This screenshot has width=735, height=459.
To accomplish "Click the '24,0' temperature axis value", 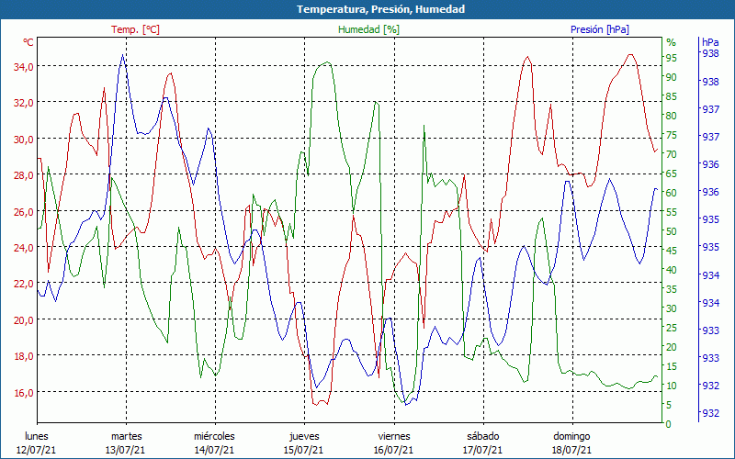I will click(24, 248).
